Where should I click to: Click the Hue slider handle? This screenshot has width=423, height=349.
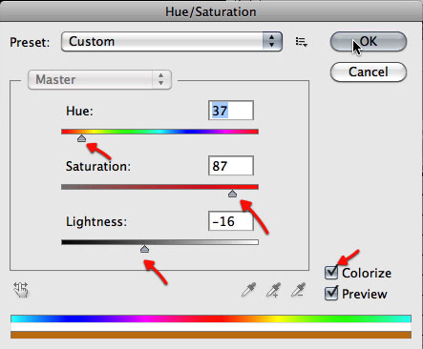82,138
